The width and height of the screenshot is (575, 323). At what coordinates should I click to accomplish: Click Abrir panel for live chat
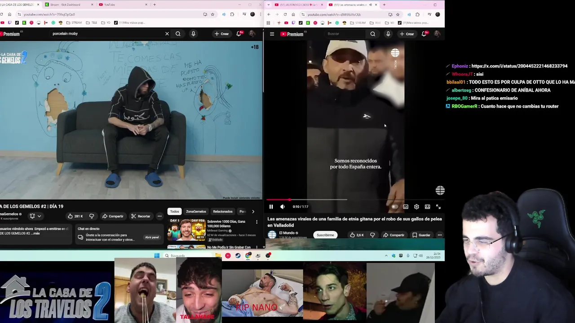coord(152,237)
